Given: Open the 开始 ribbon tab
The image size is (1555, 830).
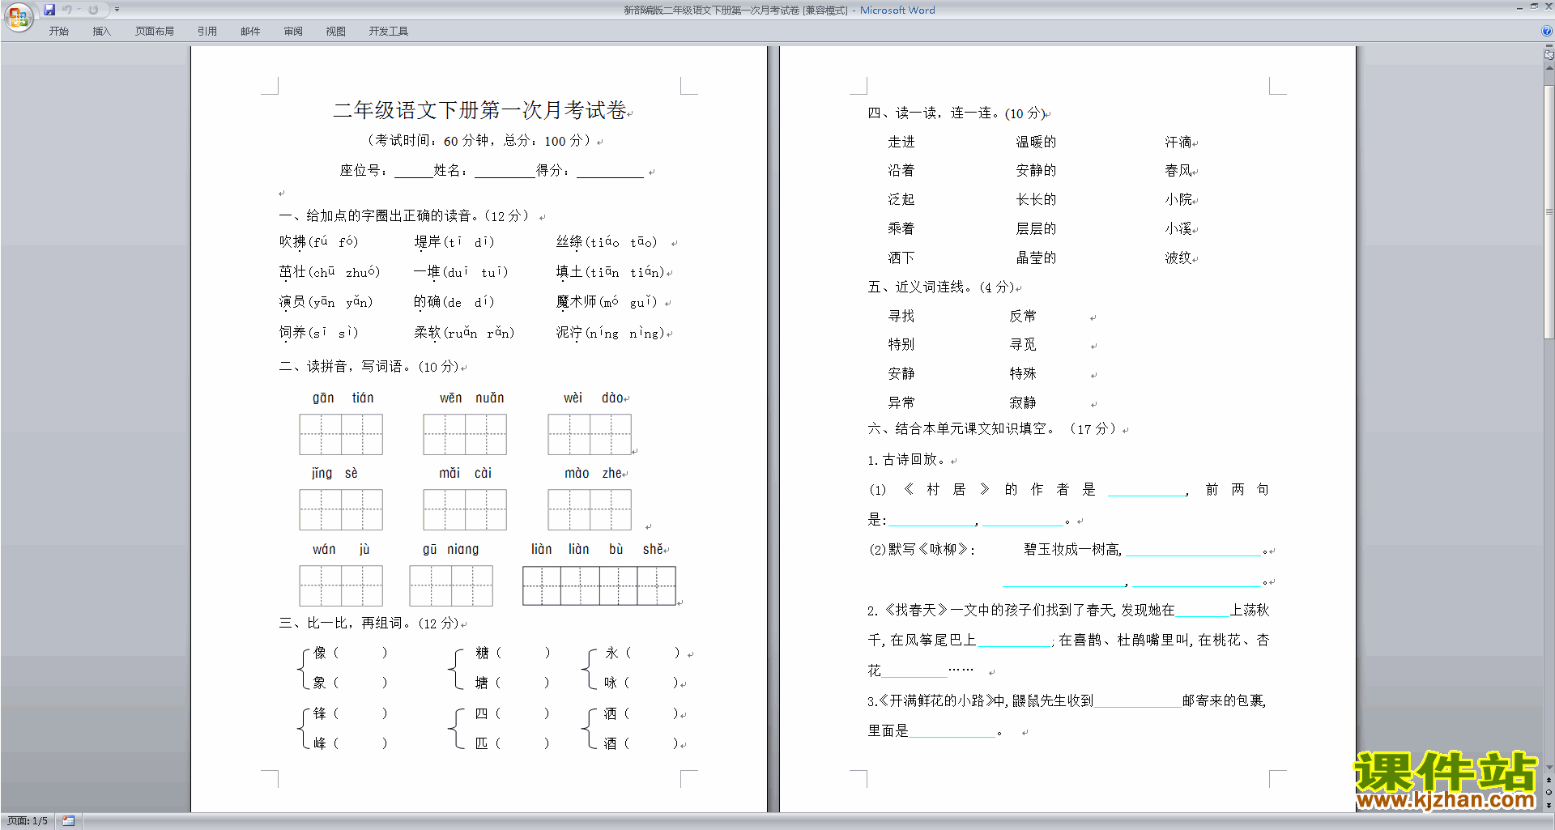Looking at the screenshot, I should pos(58,32).
